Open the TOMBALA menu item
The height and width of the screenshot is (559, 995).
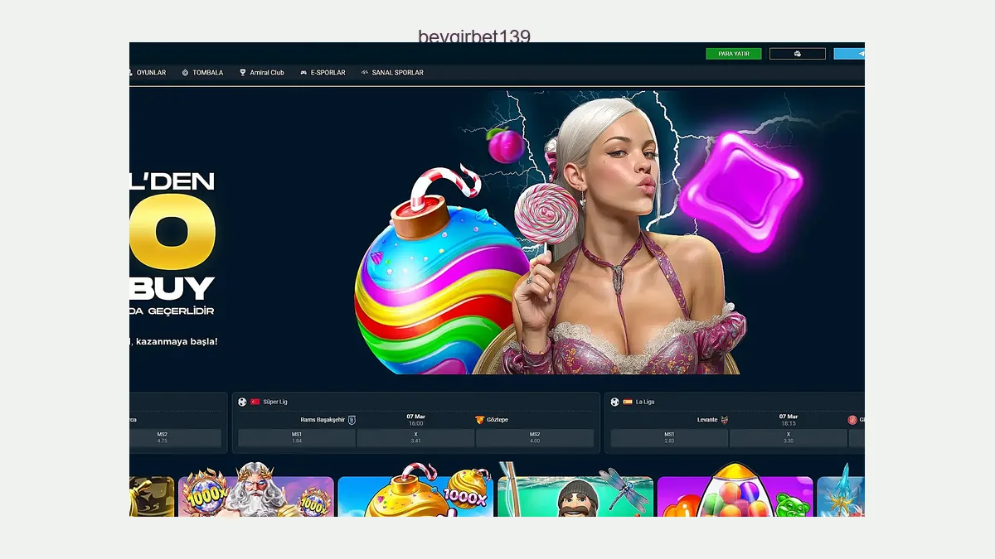pyautogui.click(x=203, y=73)
